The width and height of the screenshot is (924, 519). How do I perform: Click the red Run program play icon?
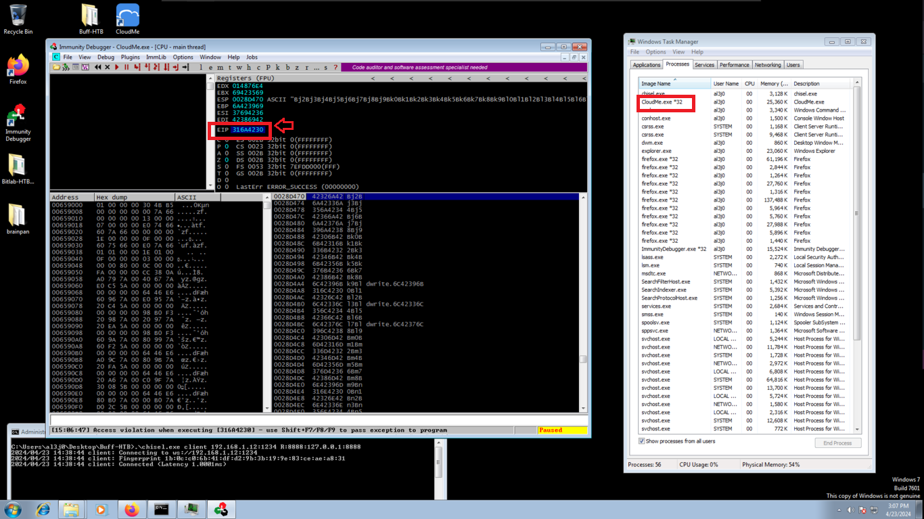pyautogui.click(x=117, y=67)
